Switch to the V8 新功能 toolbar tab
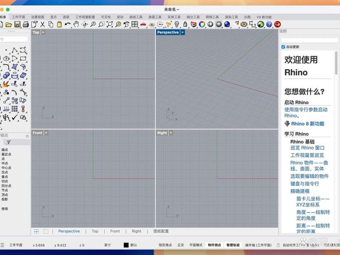 [264, 17]
